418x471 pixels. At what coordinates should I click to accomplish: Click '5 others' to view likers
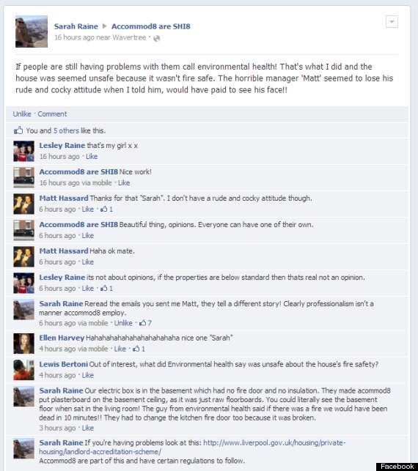[x=66, y=130]
